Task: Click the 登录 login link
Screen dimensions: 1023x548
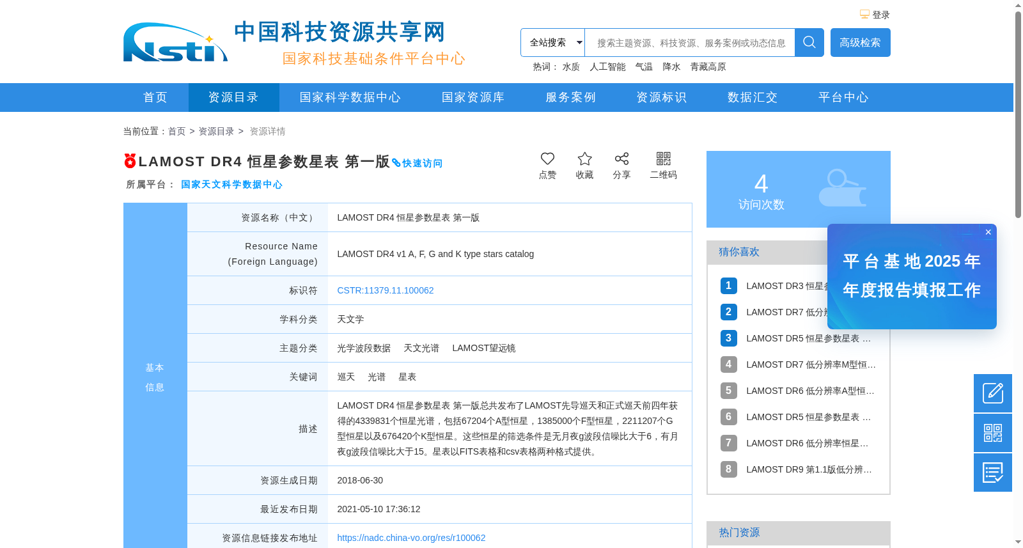Action: coord(880,15)
